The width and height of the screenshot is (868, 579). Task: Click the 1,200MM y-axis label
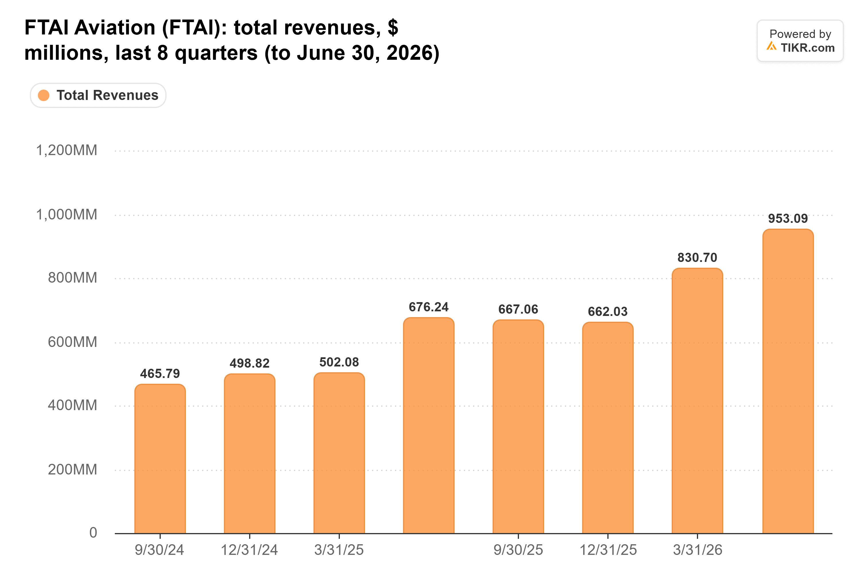(66, 151)
